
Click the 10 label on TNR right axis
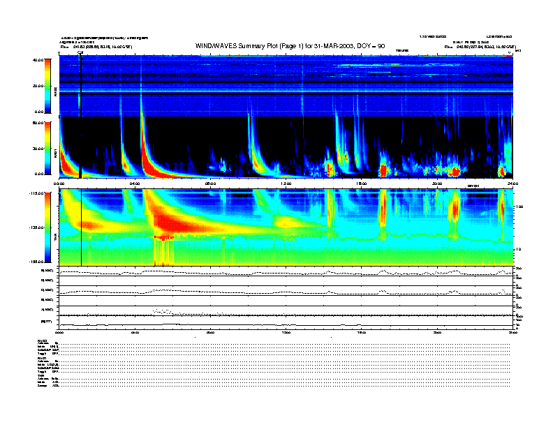pos(519,250)
